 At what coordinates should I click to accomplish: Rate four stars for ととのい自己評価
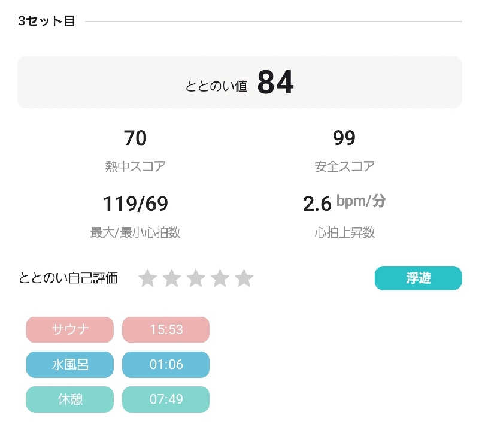(220, 278)
